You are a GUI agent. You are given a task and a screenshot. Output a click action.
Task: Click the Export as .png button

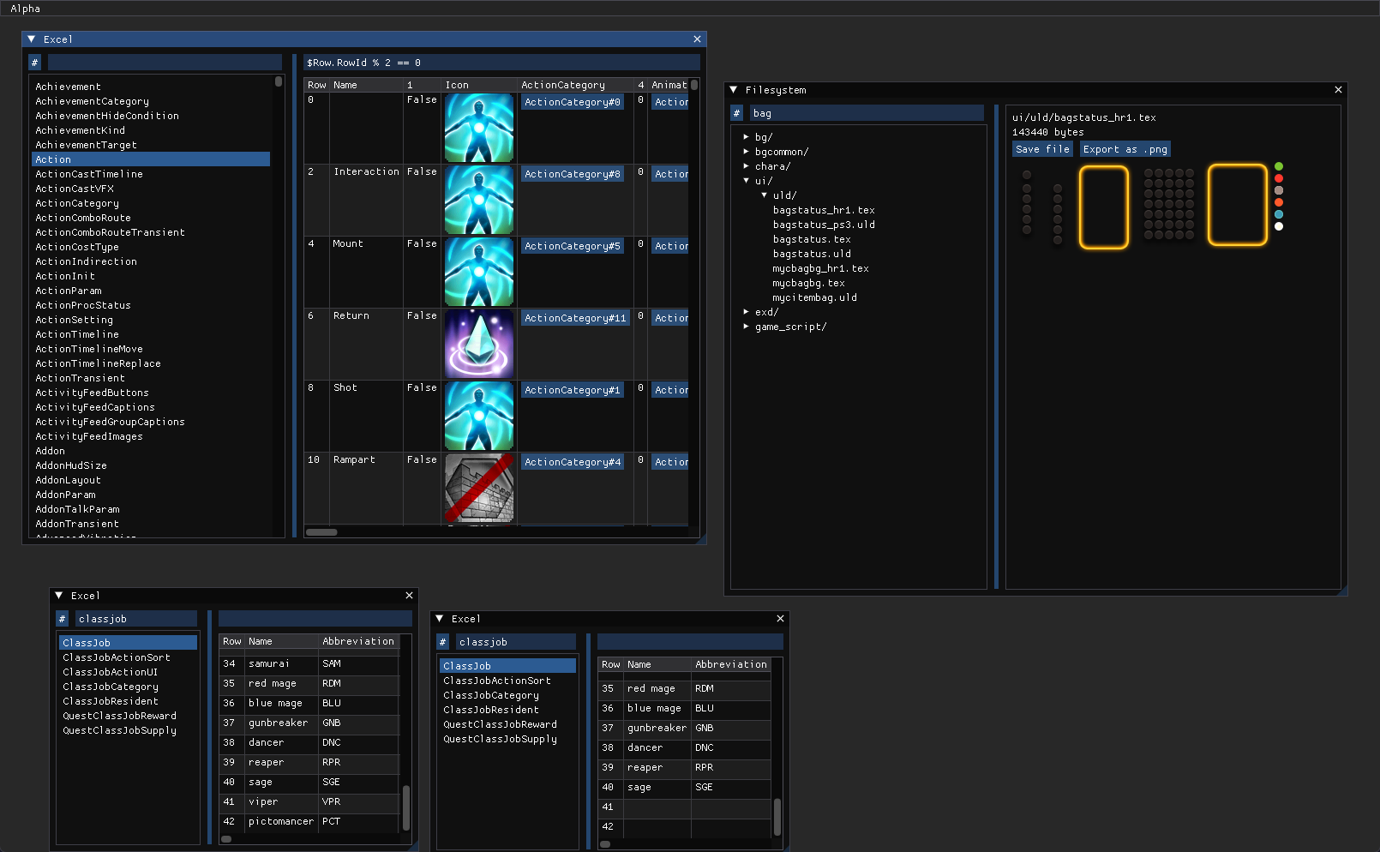click(x=1125, y=148)
